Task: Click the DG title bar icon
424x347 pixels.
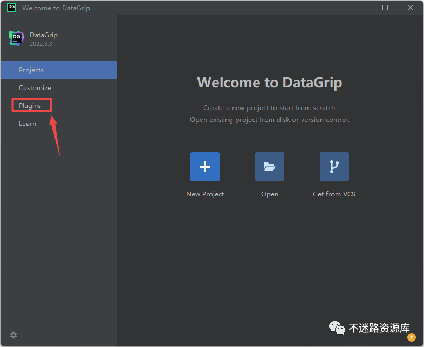Action: (x=11, y=8)
